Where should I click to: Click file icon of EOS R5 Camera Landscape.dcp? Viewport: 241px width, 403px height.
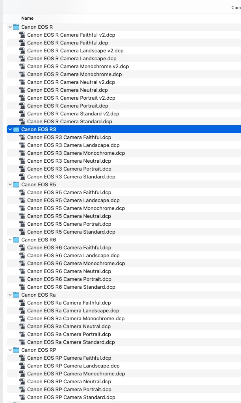tap(22, 200)
